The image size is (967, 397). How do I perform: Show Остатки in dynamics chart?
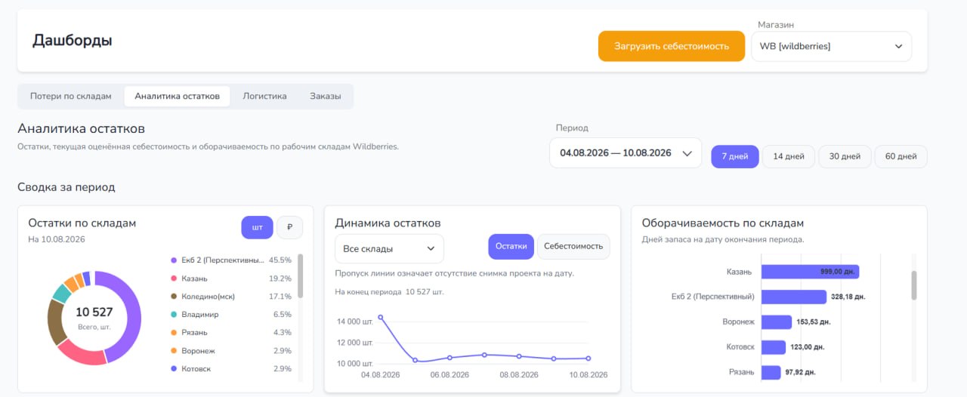pos(511,246)
